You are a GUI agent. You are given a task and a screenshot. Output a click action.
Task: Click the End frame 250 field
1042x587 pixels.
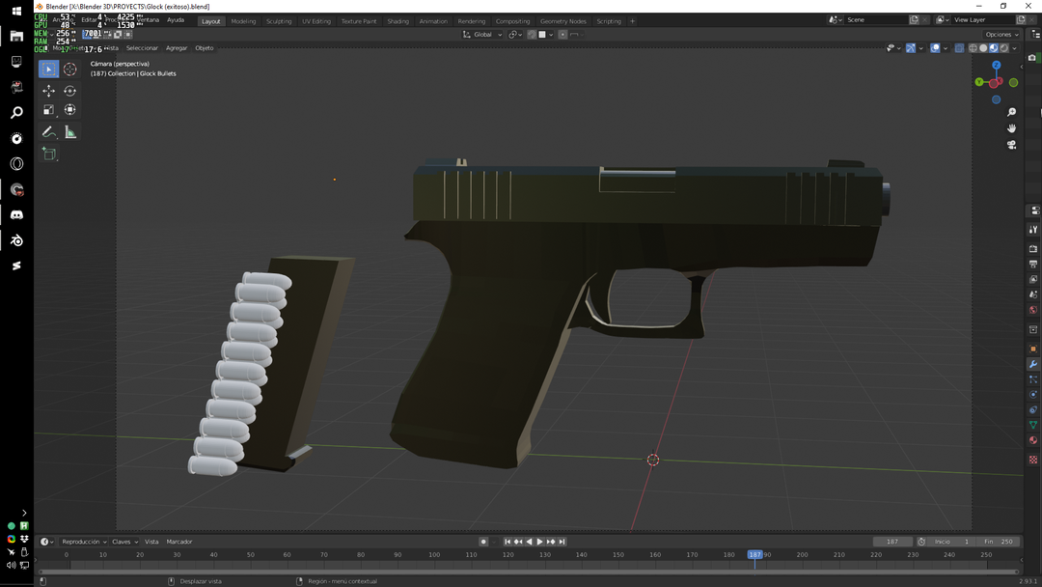point(1000,542)
